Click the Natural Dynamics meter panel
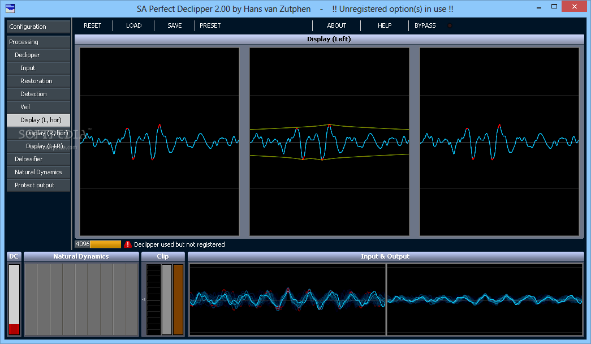This screenshot has width=591, height=344. point(81,299)
